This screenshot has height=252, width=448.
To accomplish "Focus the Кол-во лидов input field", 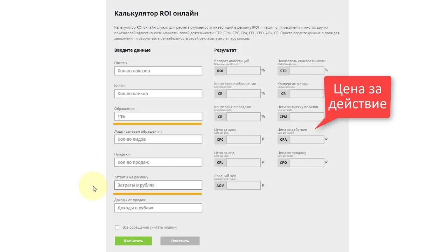I will coord(158,139).
